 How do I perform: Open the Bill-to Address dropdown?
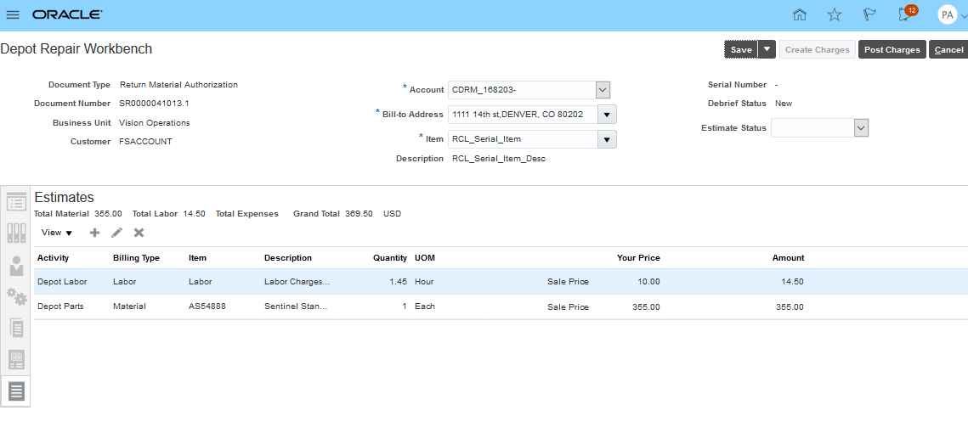pos(607,115)
